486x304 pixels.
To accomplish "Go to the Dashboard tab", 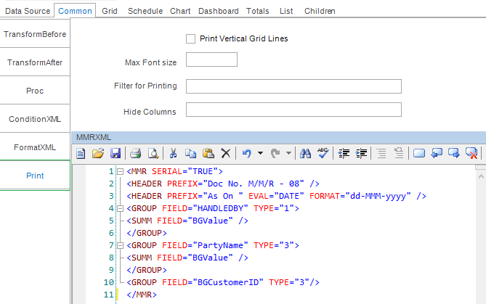I will [219, 11].
